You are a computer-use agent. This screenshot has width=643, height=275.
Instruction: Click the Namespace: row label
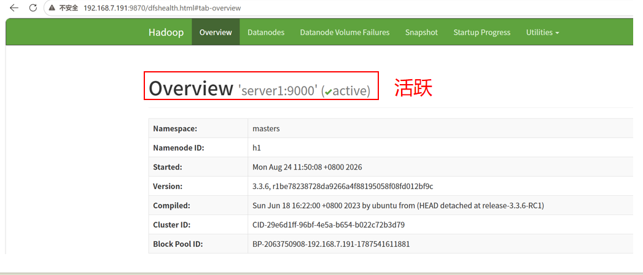pyautogui.click(x=175, y=129)
